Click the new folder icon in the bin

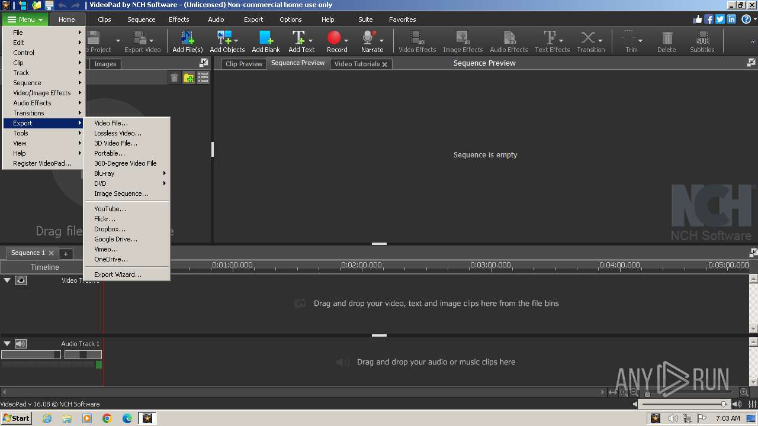tap(188, 78)
